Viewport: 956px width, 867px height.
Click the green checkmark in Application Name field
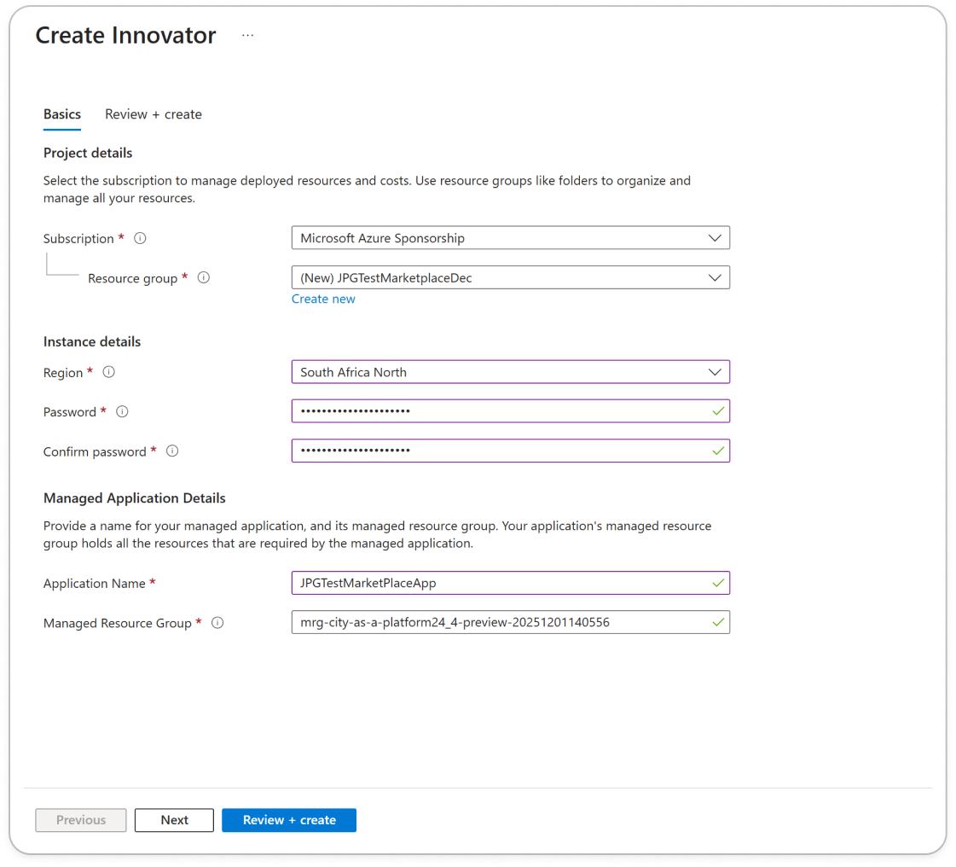pyautogui.click(x=718, y=583)
